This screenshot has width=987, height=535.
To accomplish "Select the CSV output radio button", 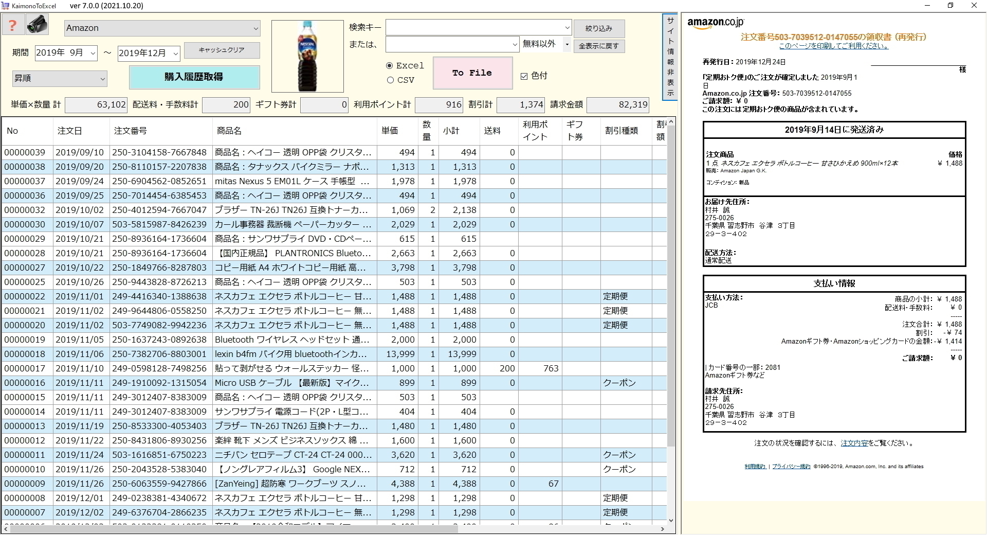I will [x=391, y=80].
